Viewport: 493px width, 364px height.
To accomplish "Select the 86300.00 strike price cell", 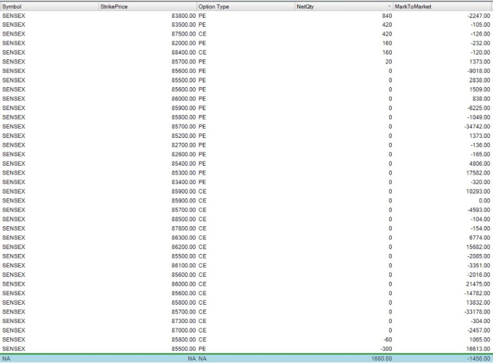I will [183, 238].
